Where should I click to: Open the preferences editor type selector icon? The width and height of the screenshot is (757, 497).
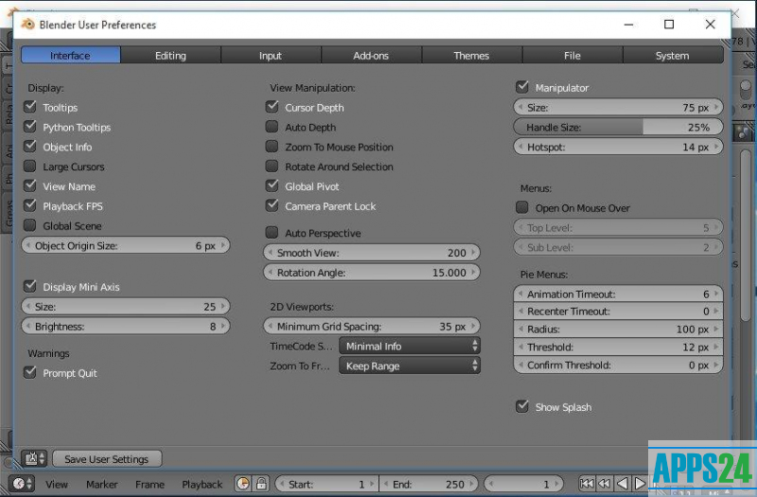[x=33, y=458]
